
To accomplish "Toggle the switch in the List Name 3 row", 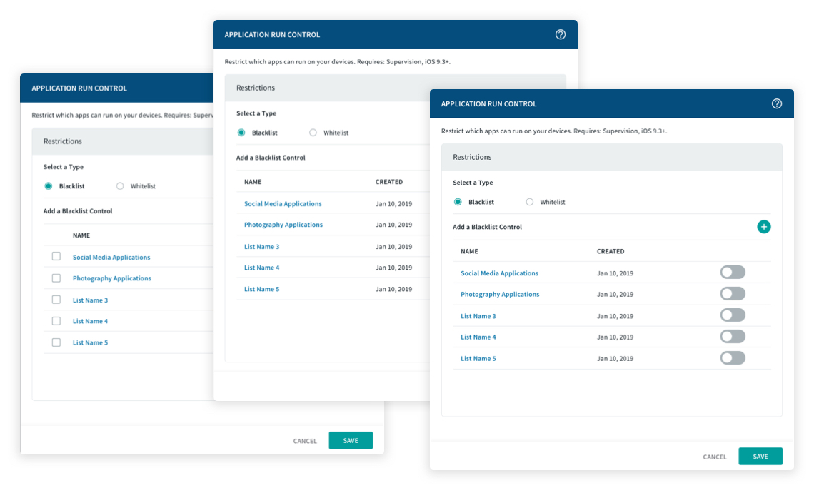I will pyautogui.click(x=733, y=315).
